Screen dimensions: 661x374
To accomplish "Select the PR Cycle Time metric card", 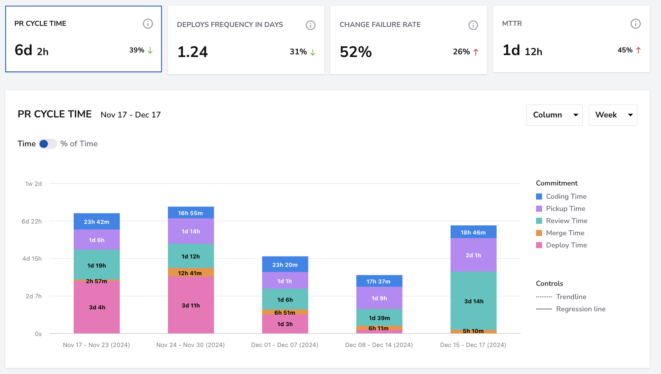I will (84, 39).
